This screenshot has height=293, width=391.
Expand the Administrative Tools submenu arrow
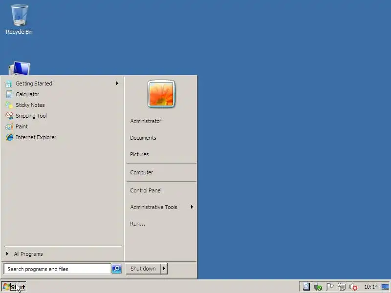[192, 207]
